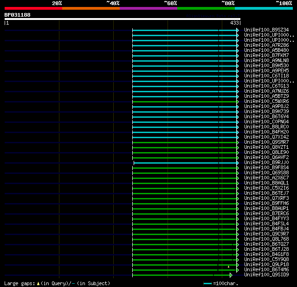Select the UniRef100_B9H739 label
The image size is (297, 287).
tap(266, 112)
